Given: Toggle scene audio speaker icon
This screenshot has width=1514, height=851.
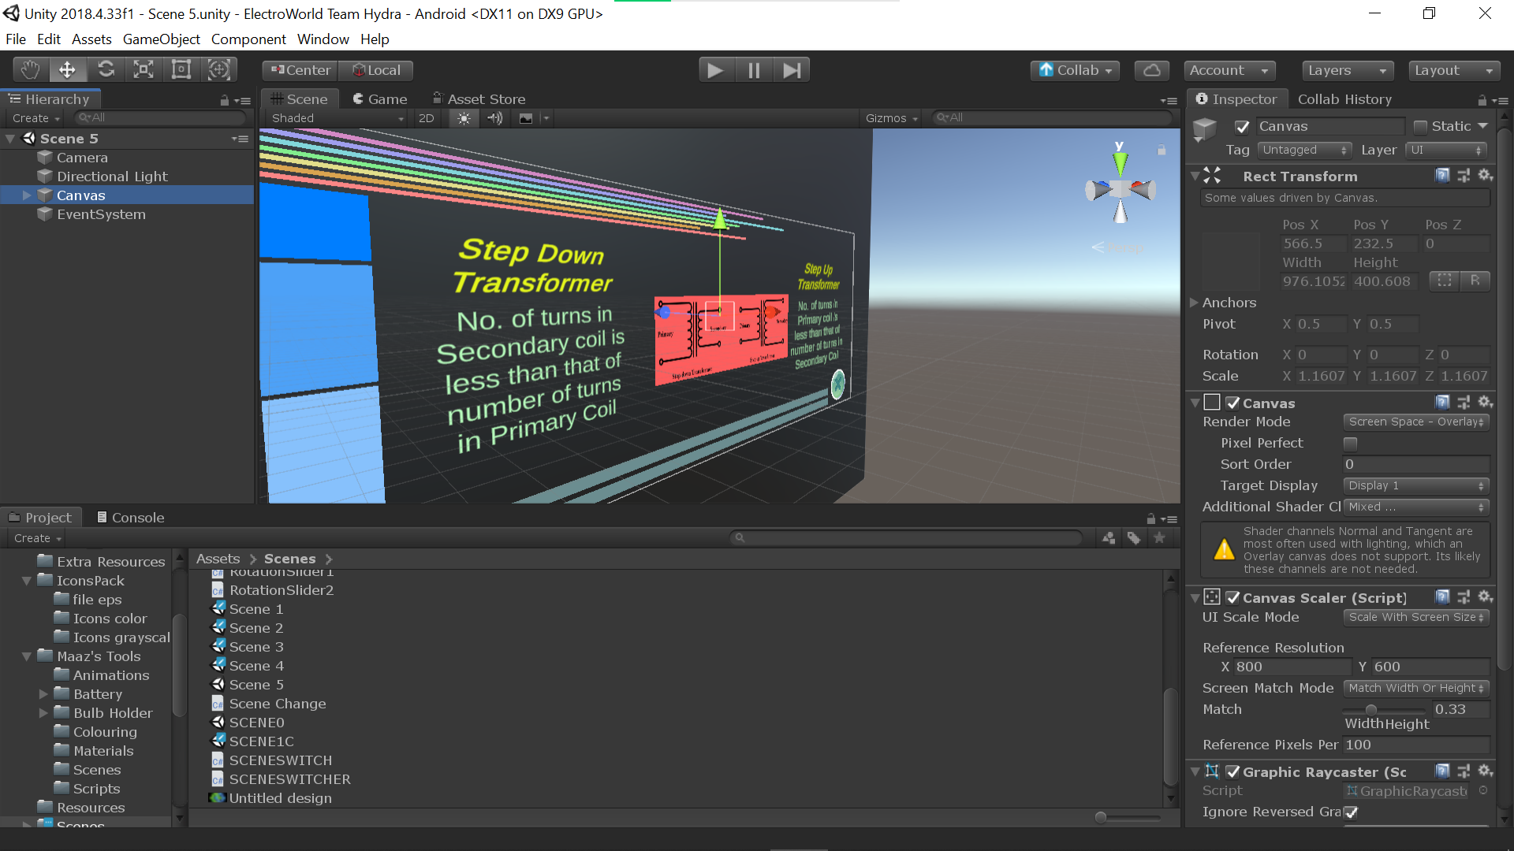Looking at the screenshot, I should click(494, 118).
